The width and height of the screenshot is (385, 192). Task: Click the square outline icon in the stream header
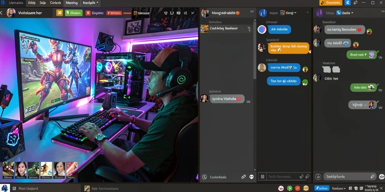coord(172,13)
